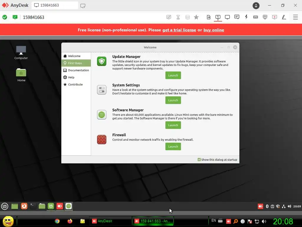Click the Software Manager grid icon

pos(102,115)
